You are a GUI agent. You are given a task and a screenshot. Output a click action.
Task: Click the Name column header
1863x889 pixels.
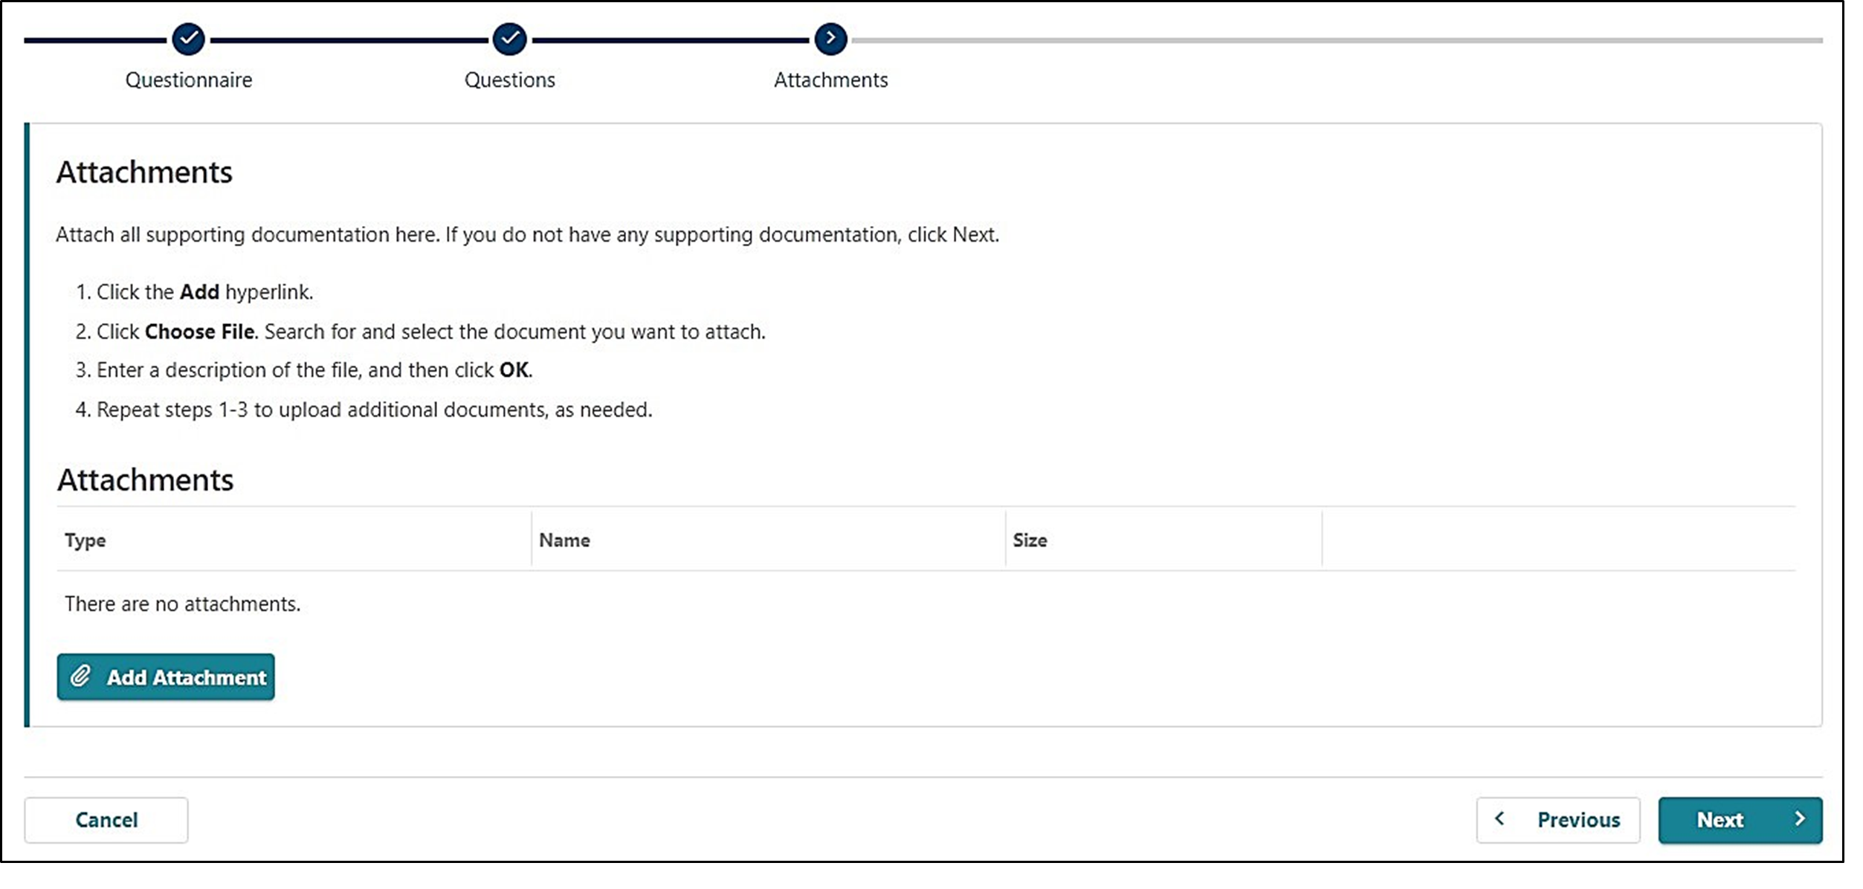click(565, 540)
